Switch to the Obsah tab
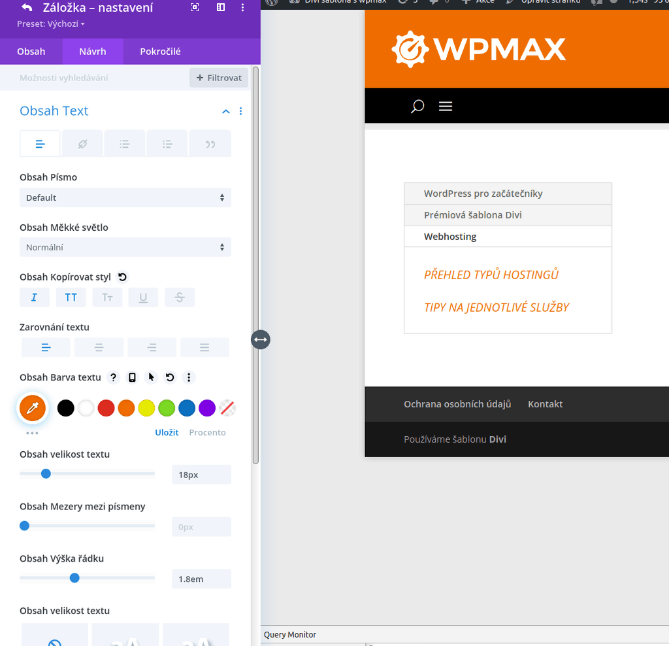669x646 pixels. (x=31, y=52)
